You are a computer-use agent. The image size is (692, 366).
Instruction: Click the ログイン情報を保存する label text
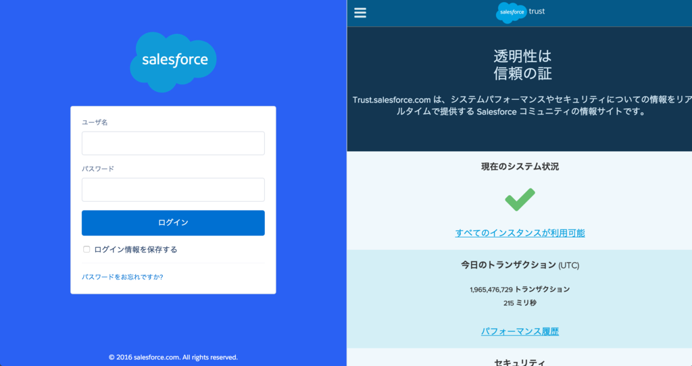[x=135, y=250]
